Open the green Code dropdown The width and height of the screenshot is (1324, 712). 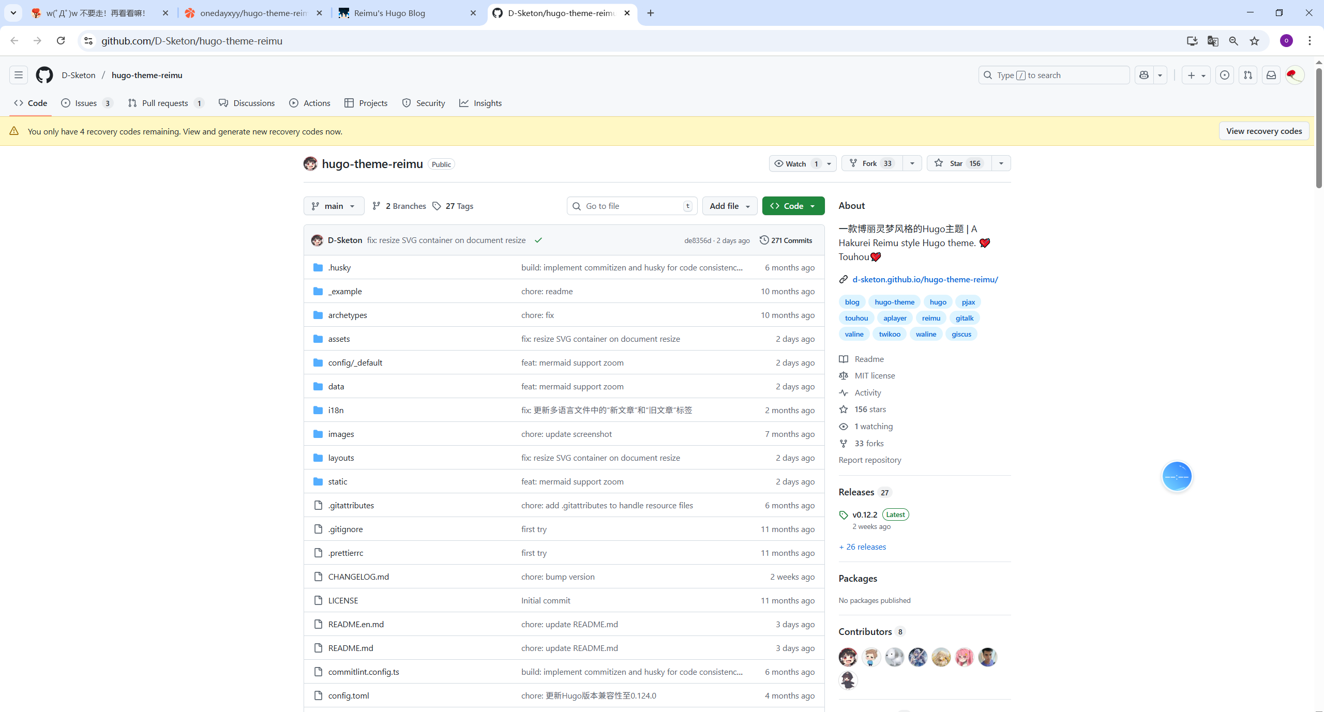(x=793, y=206)
